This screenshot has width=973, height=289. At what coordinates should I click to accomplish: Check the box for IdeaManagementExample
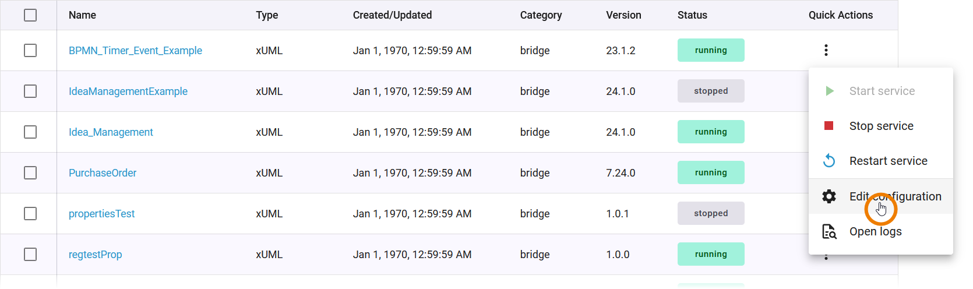tap(30, 91)
